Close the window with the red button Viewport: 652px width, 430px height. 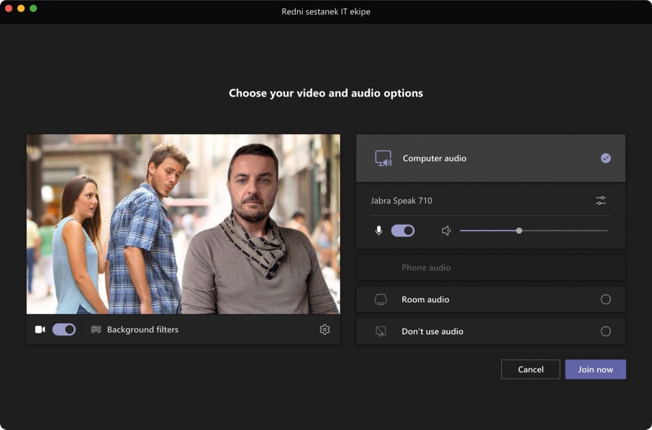(9, 9)
